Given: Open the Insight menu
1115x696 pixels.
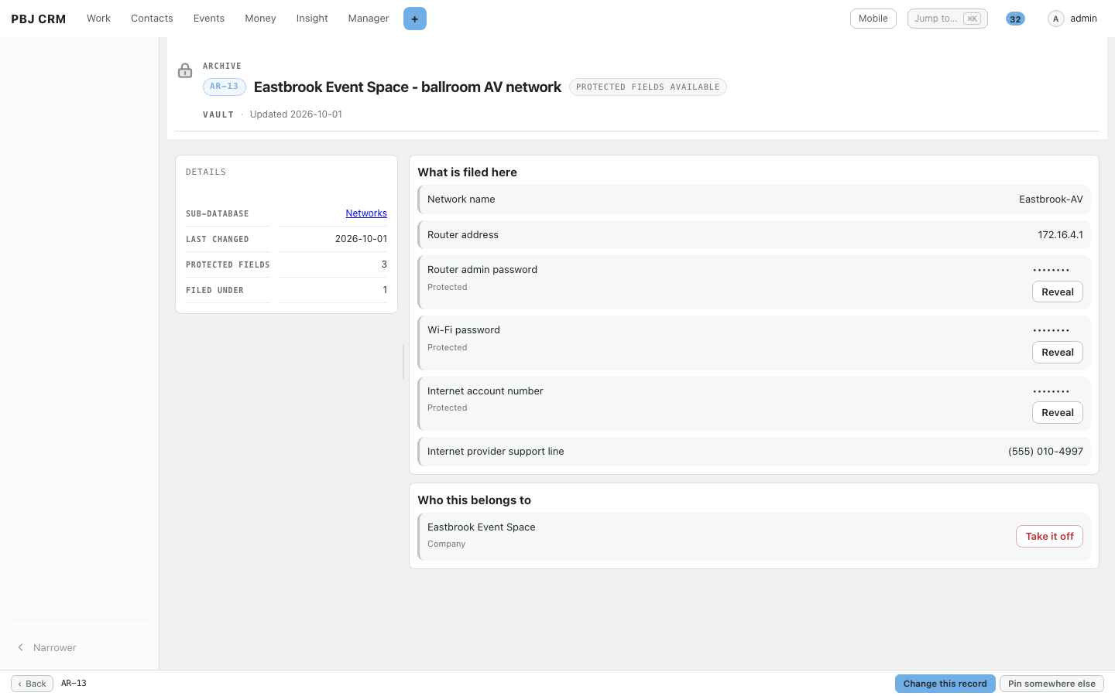Looking at the screenshot, I should [312, 19].
